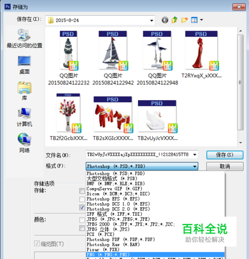Choose BMP (*.BMP;*.RLE;*.DIB) format
The width and height of the screenshot is (249, 259).
155,184
